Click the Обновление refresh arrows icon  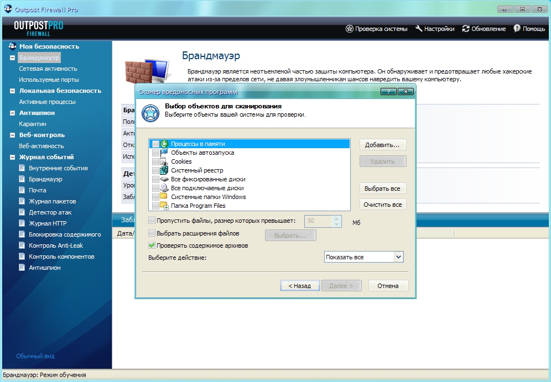click(466, 29)
